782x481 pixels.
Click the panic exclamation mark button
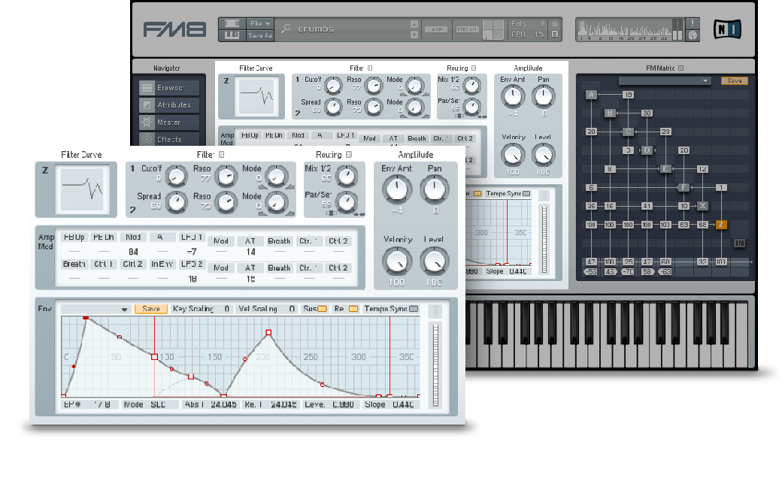click(x=693, y=23)
